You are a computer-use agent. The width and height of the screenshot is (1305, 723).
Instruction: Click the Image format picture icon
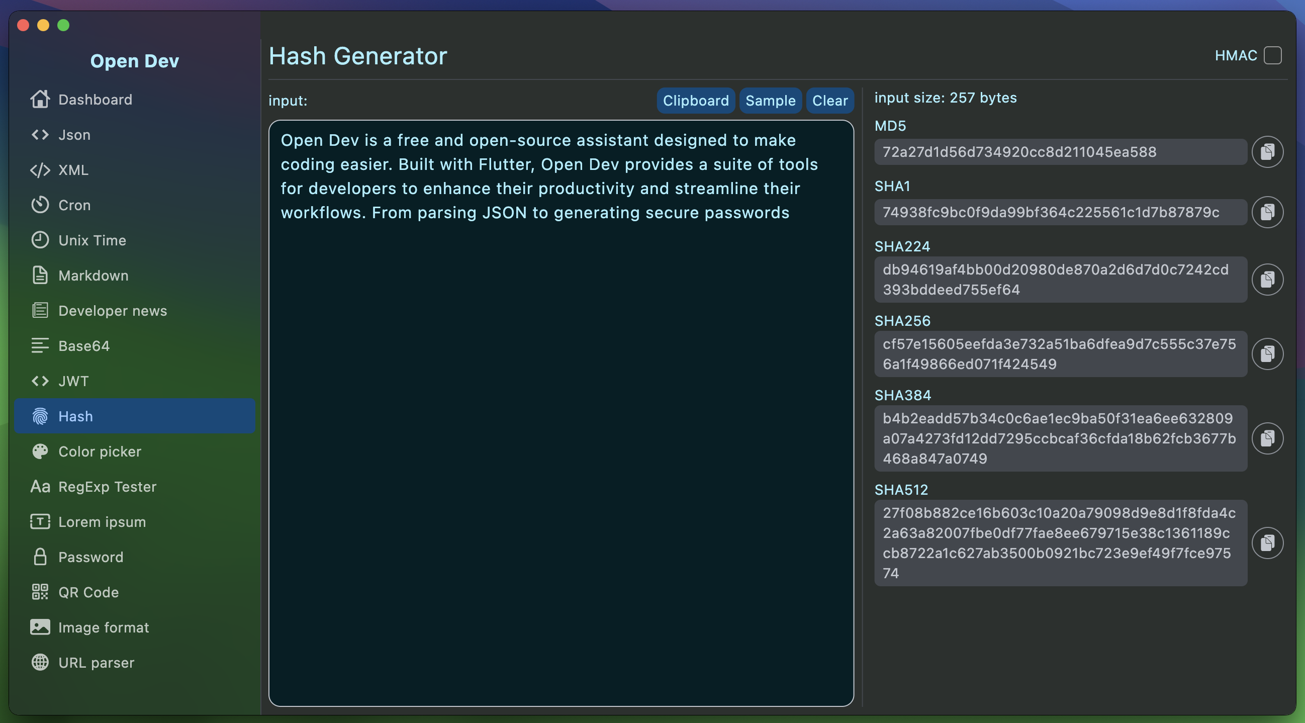tap(40, 627)
